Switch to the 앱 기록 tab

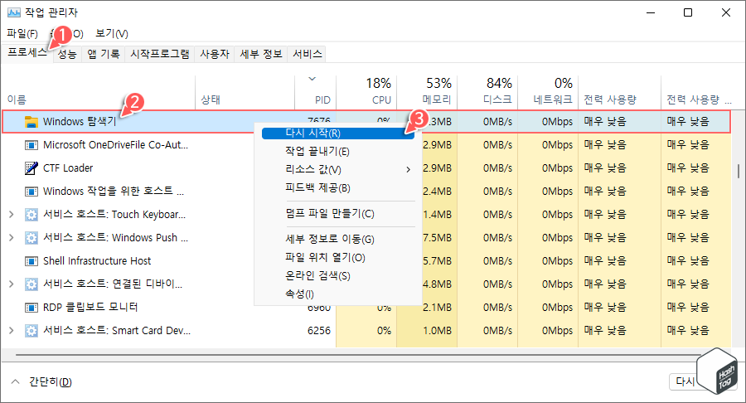click(104, 54)
